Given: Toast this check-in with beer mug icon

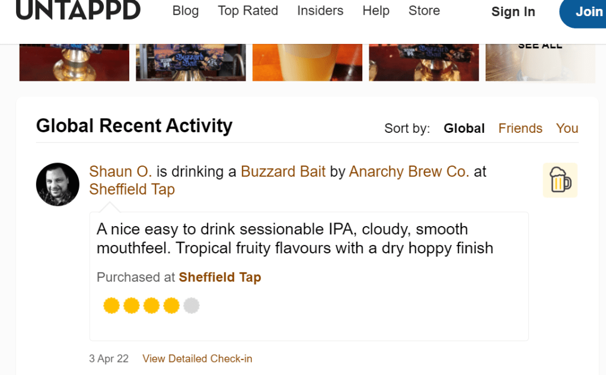Looking at the screenshot, I should click(560, 180).
